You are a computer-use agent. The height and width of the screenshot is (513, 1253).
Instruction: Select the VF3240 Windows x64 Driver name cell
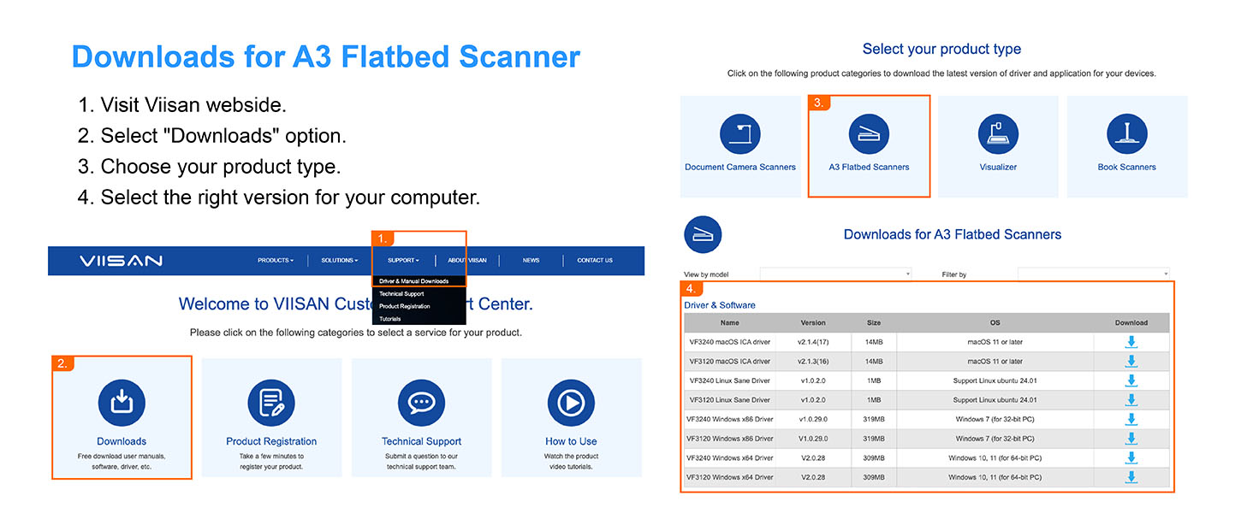coord(729,458)
